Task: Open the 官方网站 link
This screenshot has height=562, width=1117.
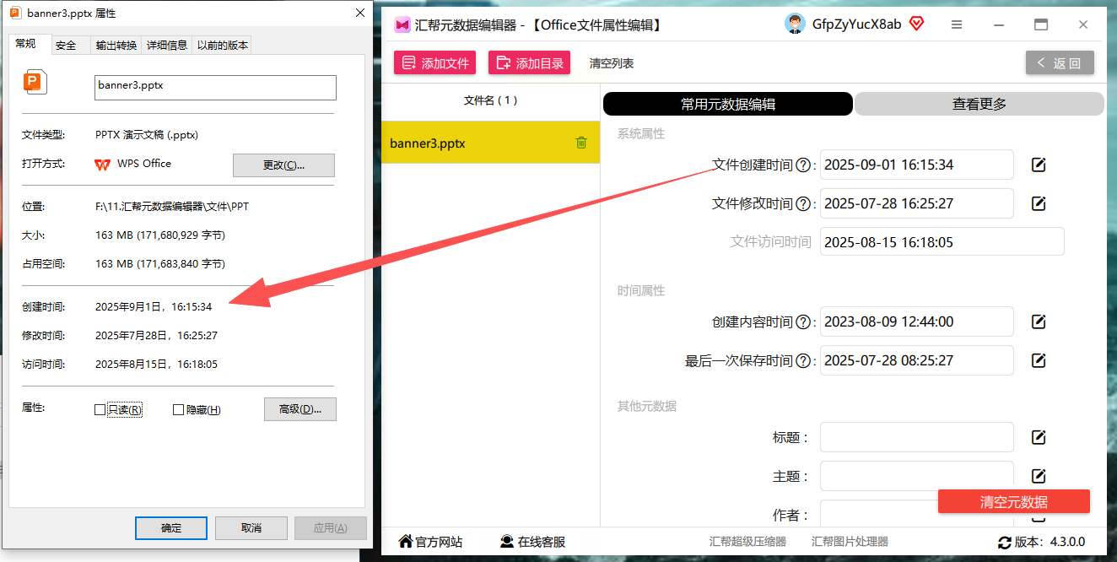Action: click(430, 542)
